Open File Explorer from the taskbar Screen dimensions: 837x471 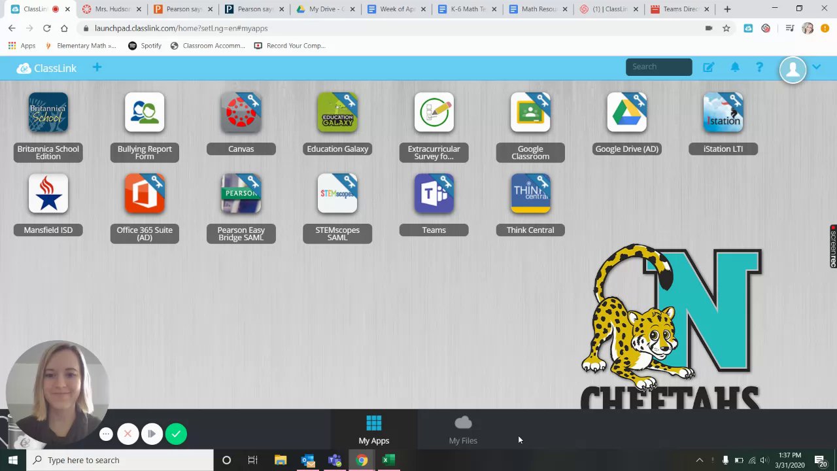[x=281, y=460]
